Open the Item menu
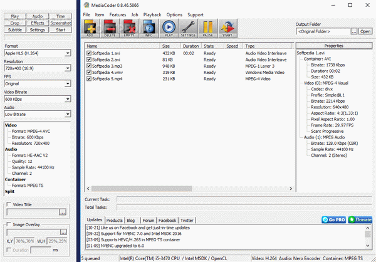The image size is (376, 262). point(100,14)
